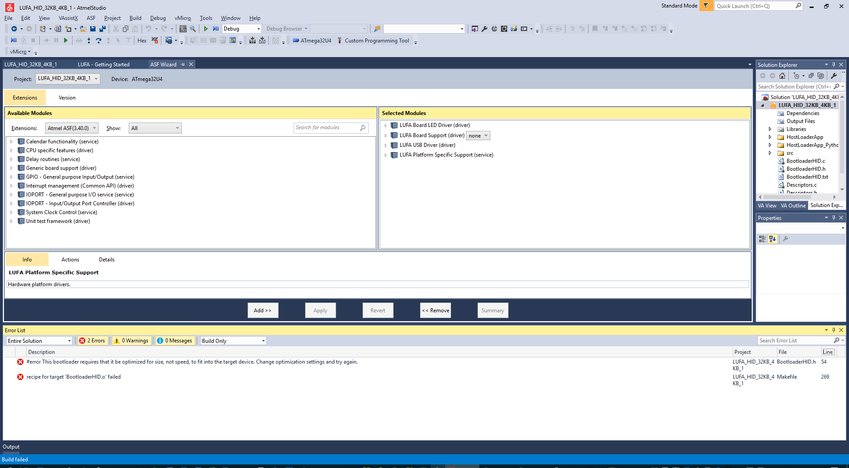
Task: Click the << Remove button
Action: tap(436, 311)
